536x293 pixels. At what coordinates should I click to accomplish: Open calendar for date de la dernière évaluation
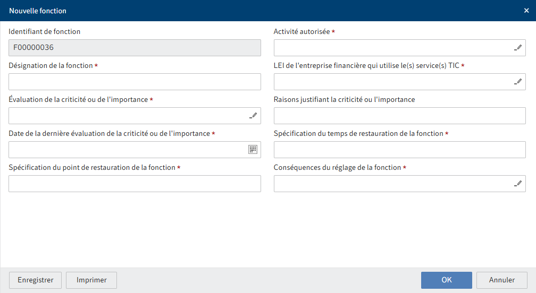point(253,149)
